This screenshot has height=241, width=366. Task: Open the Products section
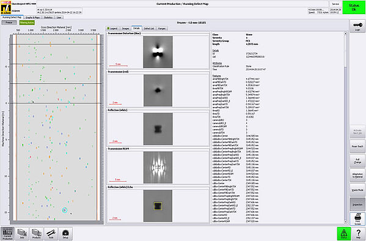[37, 233]
